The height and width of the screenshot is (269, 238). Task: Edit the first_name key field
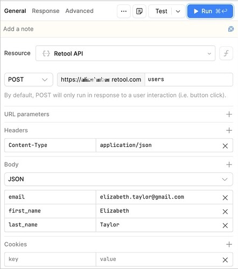[x=50, y=211]
